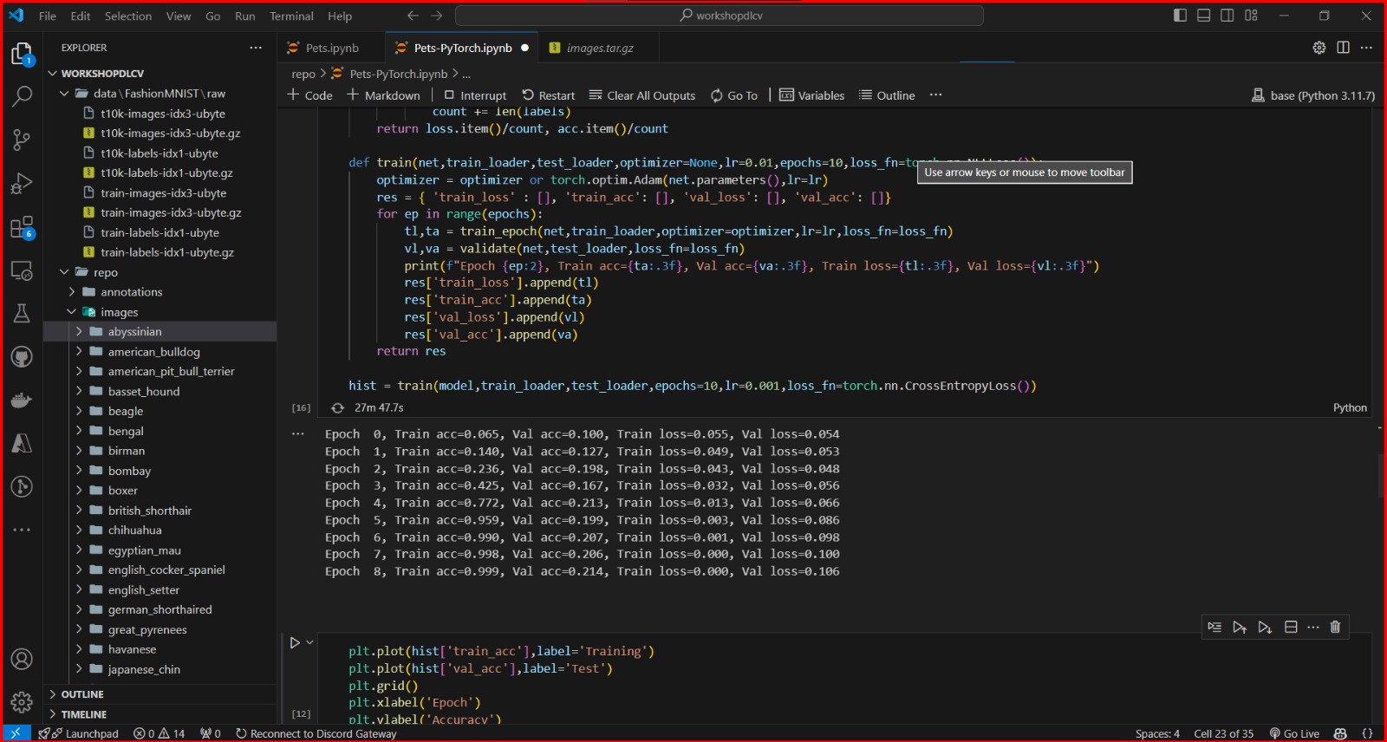Expand the TIMELINE section
This screenshot has width=1387, height=742.
[160, 714]
